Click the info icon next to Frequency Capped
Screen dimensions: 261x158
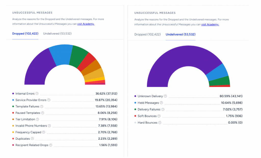tap(44, 132)
